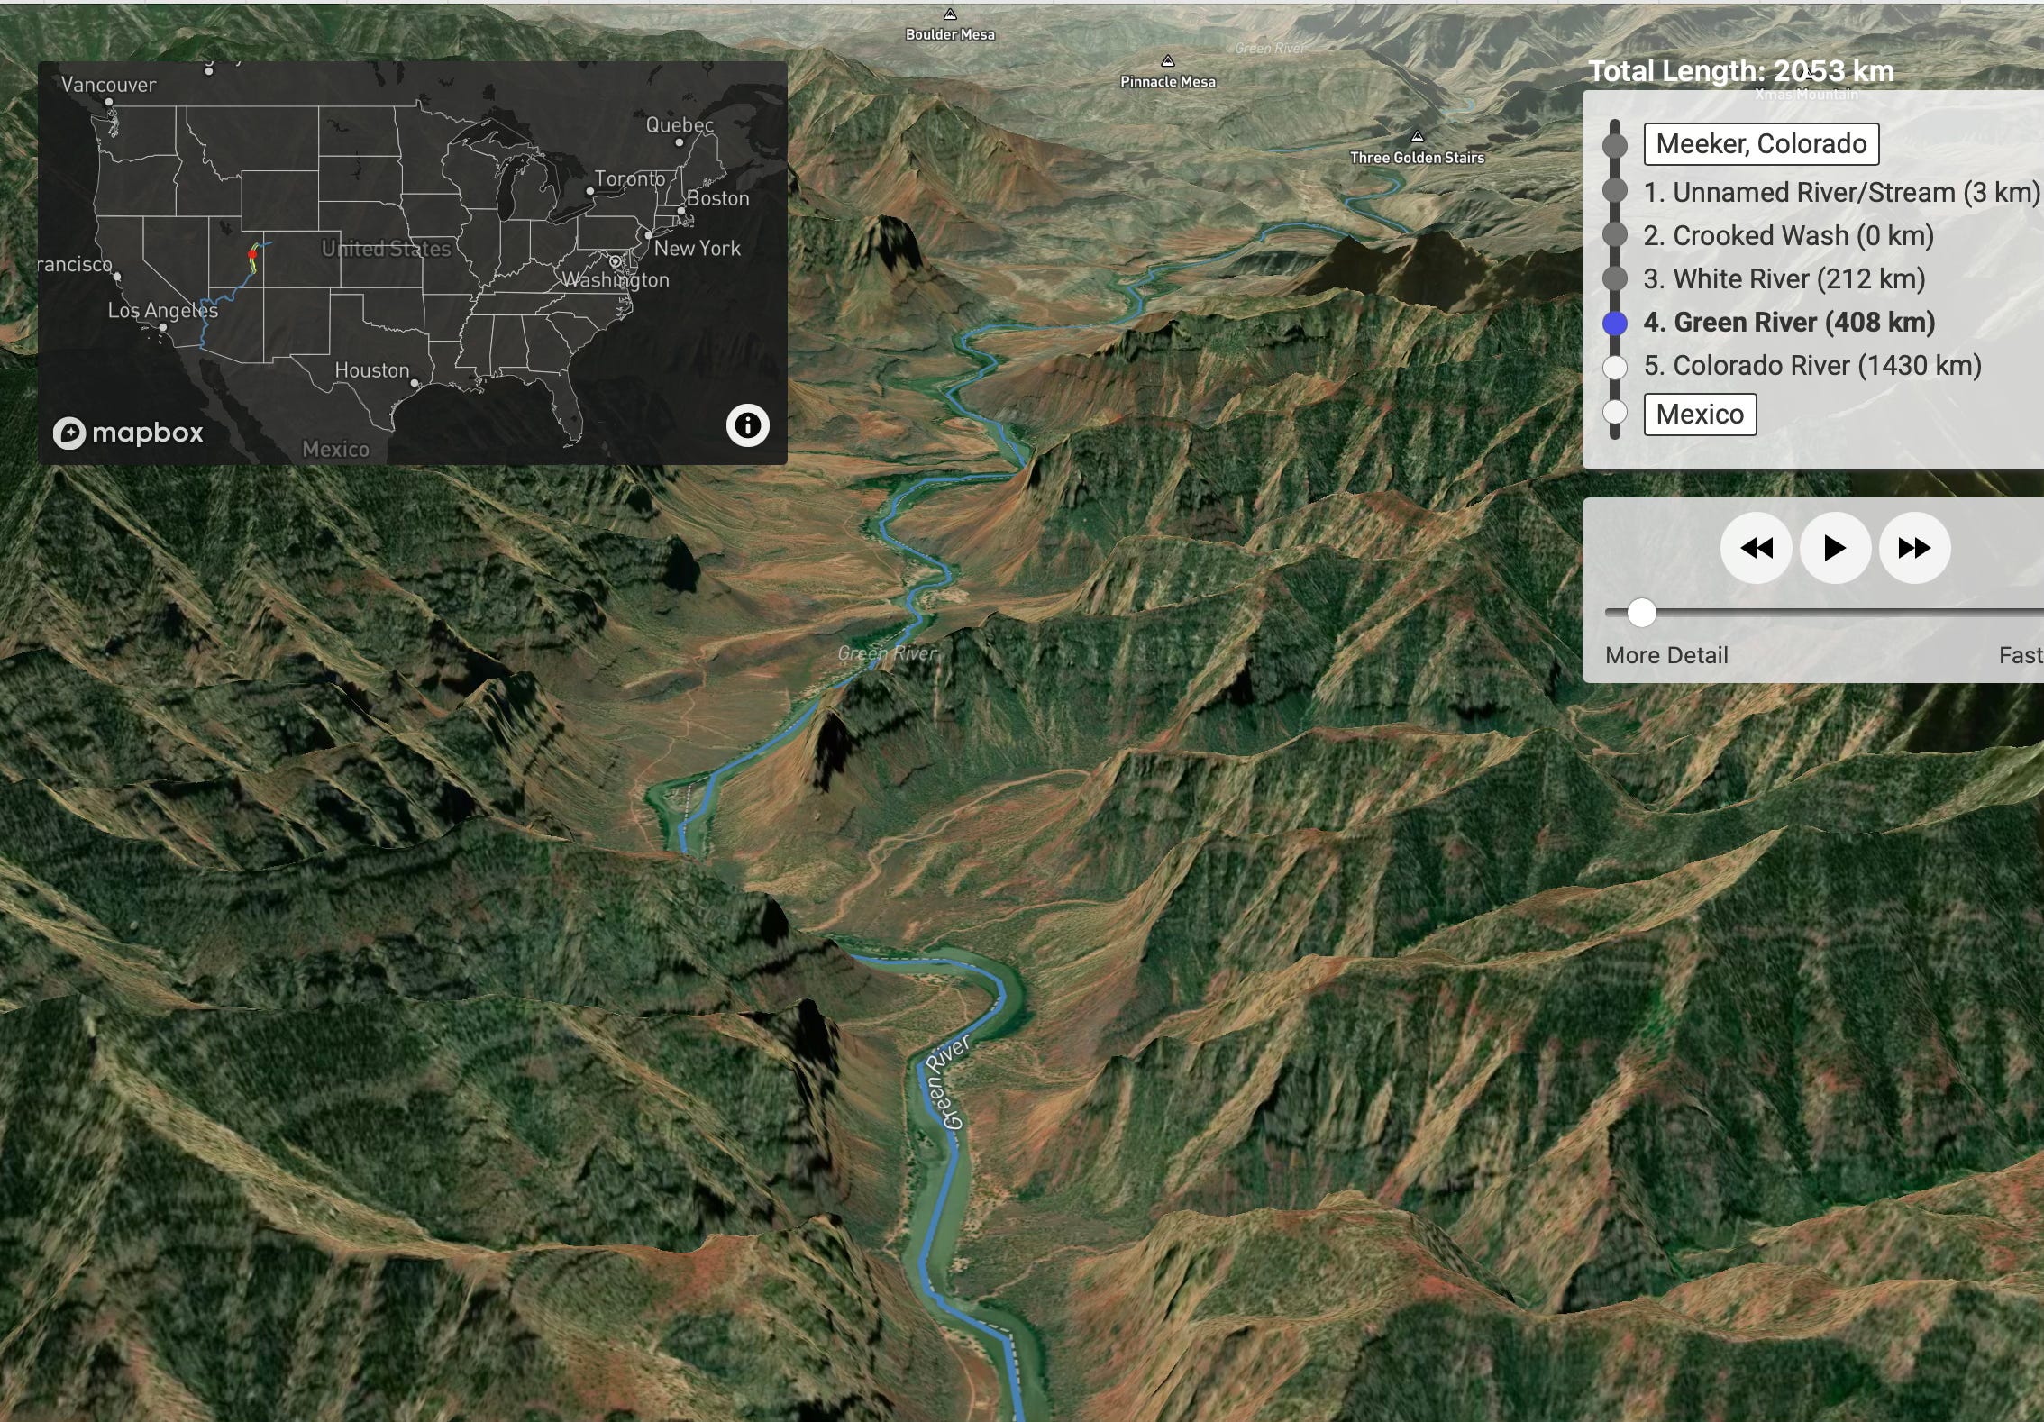Screen dimensions: 2044x1422
Task: Click the detail/speed slider handle
Action: (x=1642, y=613)
